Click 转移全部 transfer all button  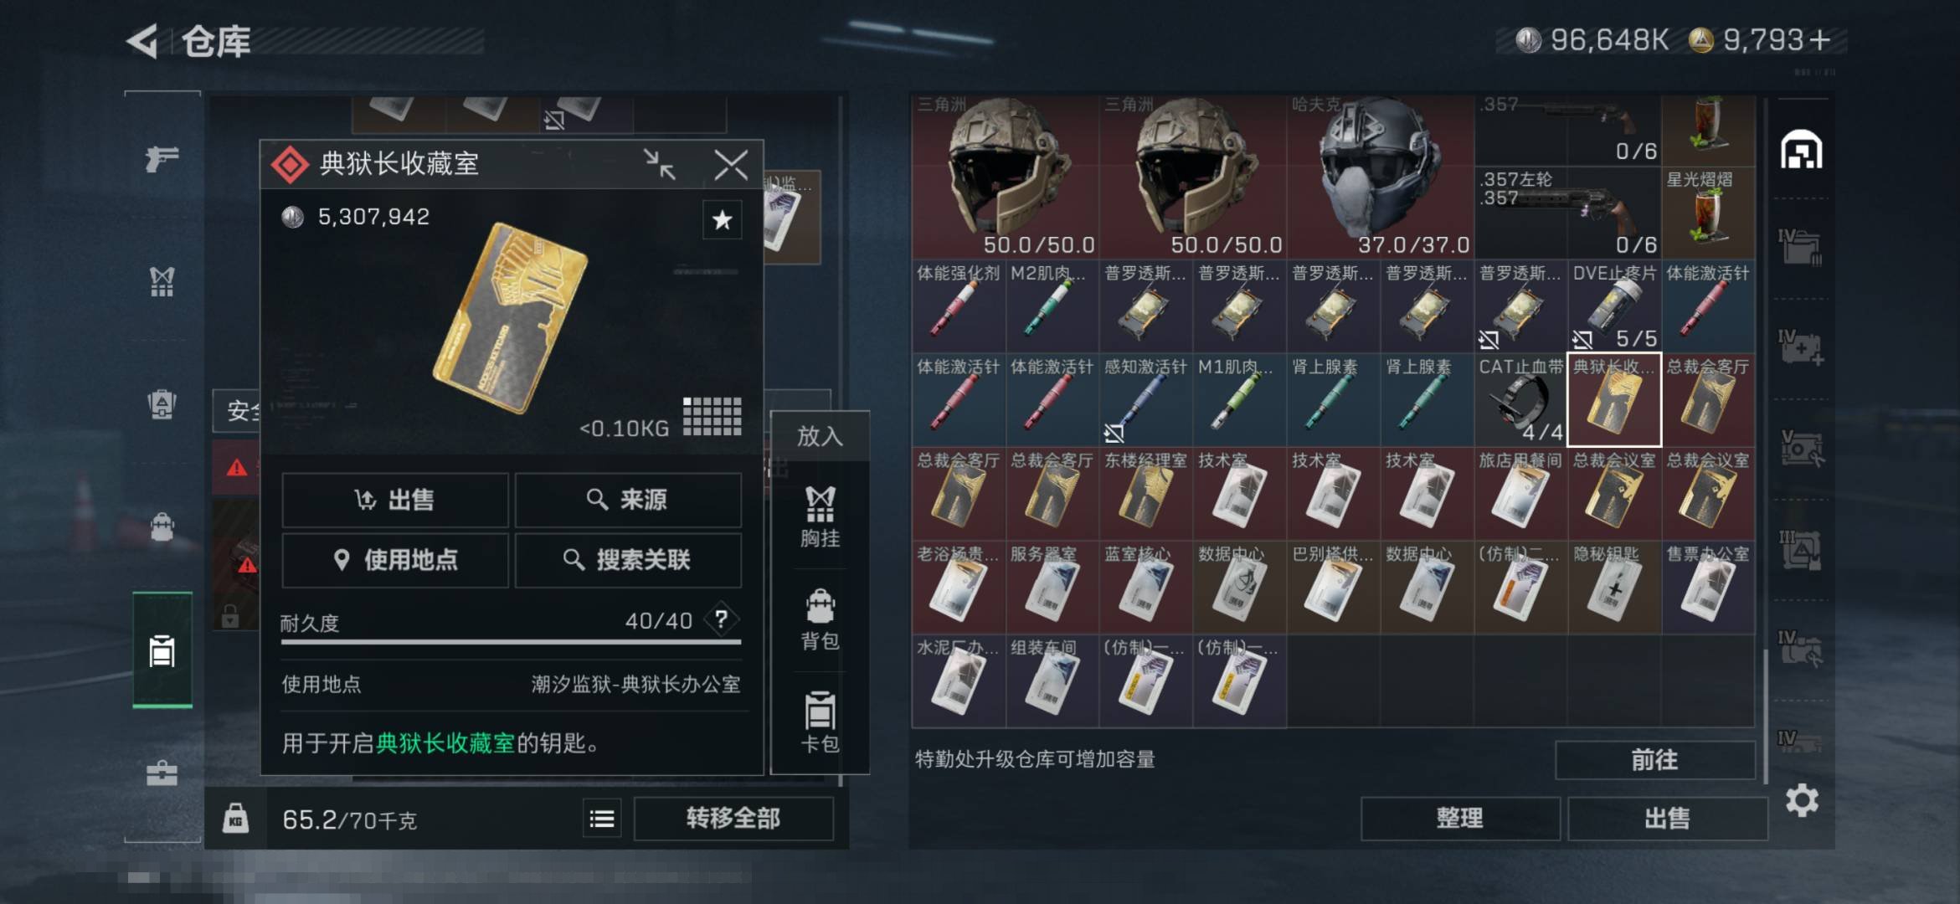pos(733,818)
